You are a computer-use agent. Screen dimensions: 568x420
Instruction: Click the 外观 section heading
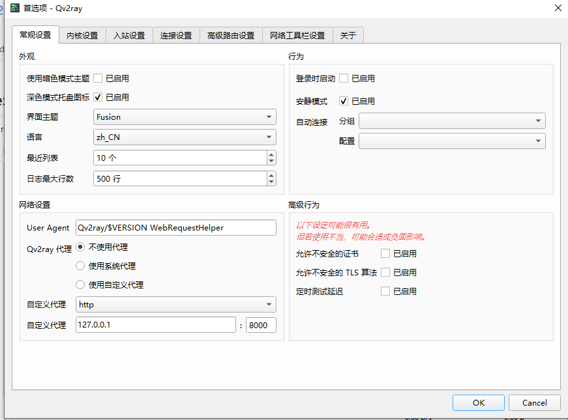(27, 57)
